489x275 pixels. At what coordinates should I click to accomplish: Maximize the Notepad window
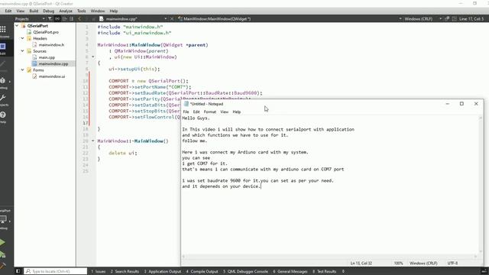coord(461,104)
